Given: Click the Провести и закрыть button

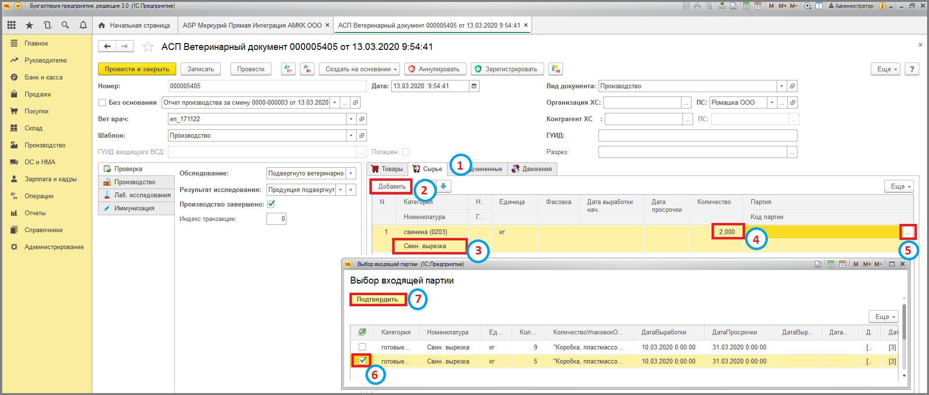Looking at the screenshot, I should [x=137, y=69].
